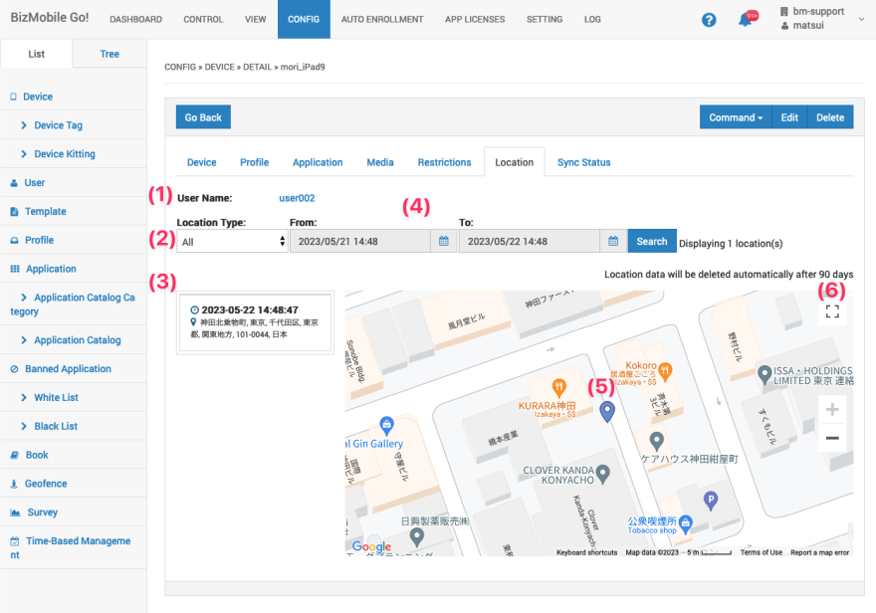Expand the Command dropdown button
876x613 pixels.
tap(736, 117)
